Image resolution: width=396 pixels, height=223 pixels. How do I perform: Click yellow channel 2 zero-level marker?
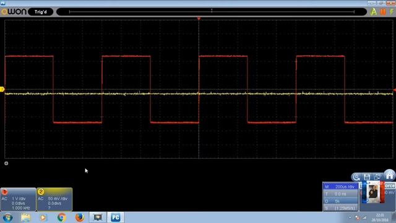[x=2, y=89]
